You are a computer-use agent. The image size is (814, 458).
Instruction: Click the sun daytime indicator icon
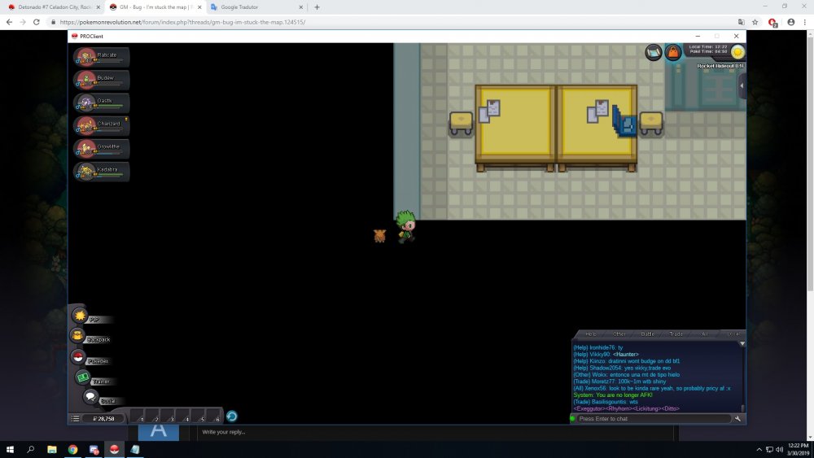pyautogui.click(x=737, y=52)
